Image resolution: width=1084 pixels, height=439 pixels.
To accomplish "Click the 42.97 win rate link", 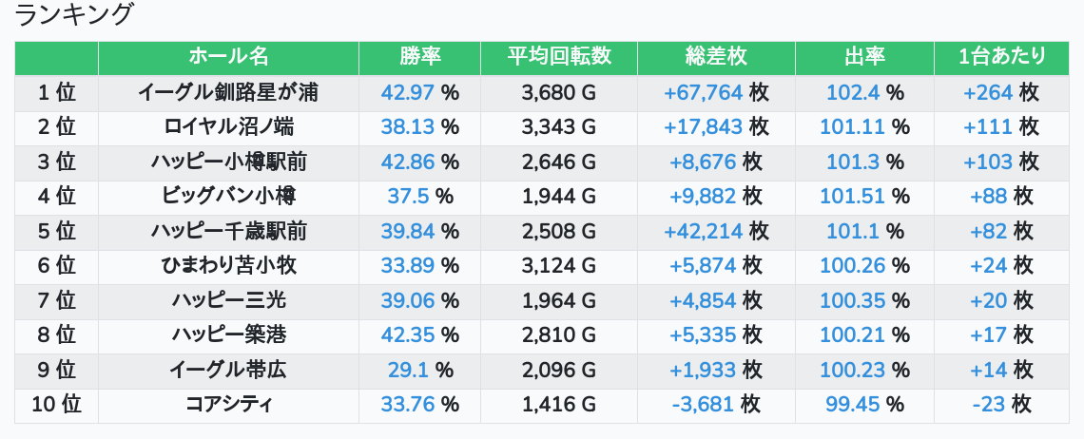I will coord(407,92).
